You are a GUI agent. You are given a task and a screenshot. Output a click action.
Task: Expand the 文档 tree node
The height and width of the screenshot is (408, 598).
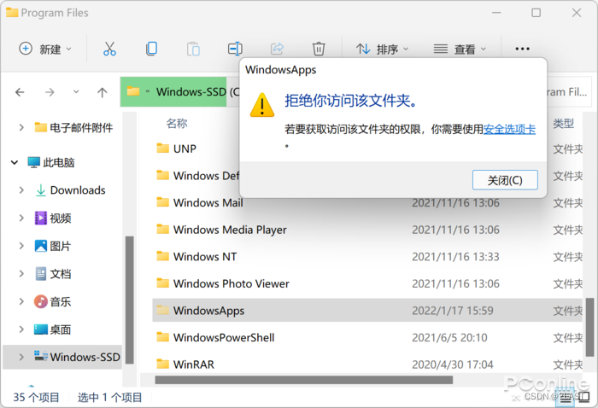point(21,274)
